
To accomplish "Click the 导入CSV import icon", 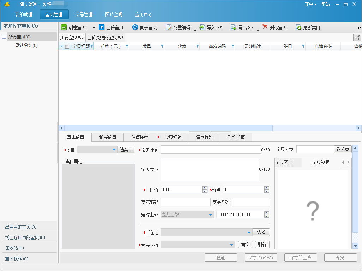I will (x=202, y=28).
